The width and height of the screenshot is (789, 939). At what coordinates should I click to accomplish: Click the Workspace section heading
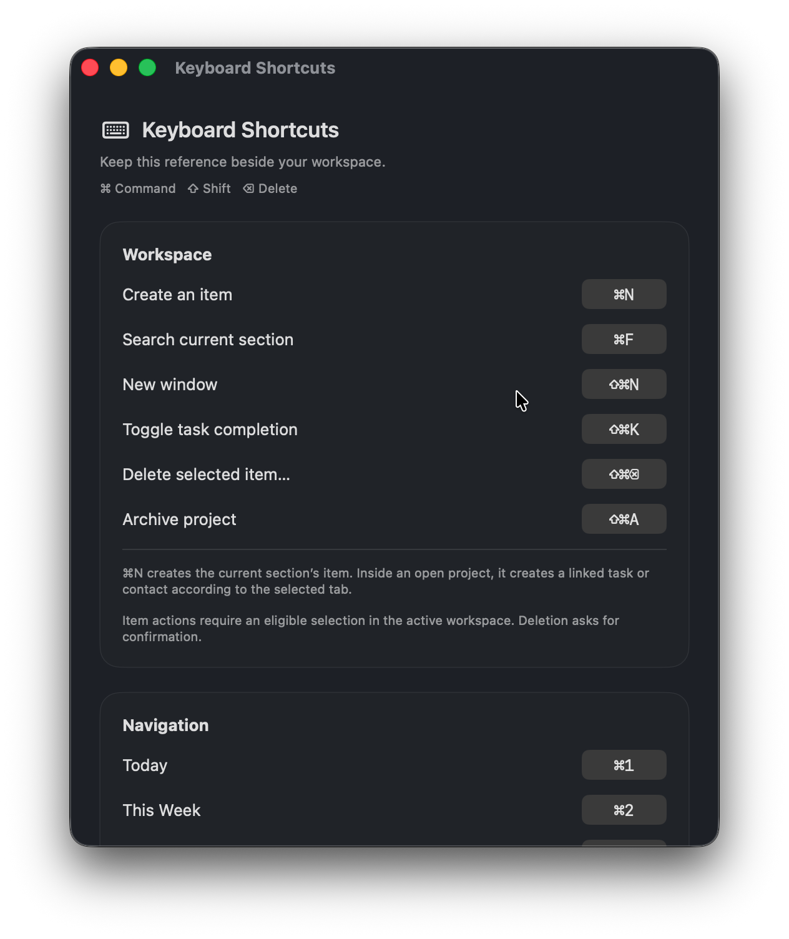click(167, 255)
